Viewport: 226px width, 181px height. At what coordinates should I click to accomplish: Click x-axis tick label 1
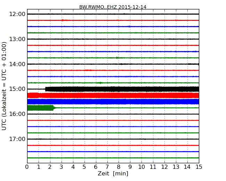tap(39, 167)
